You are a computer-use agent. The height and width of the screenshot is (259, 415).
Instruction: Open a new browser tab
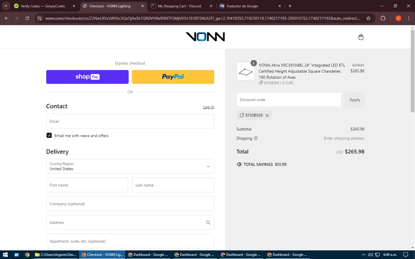coord(290,6)
